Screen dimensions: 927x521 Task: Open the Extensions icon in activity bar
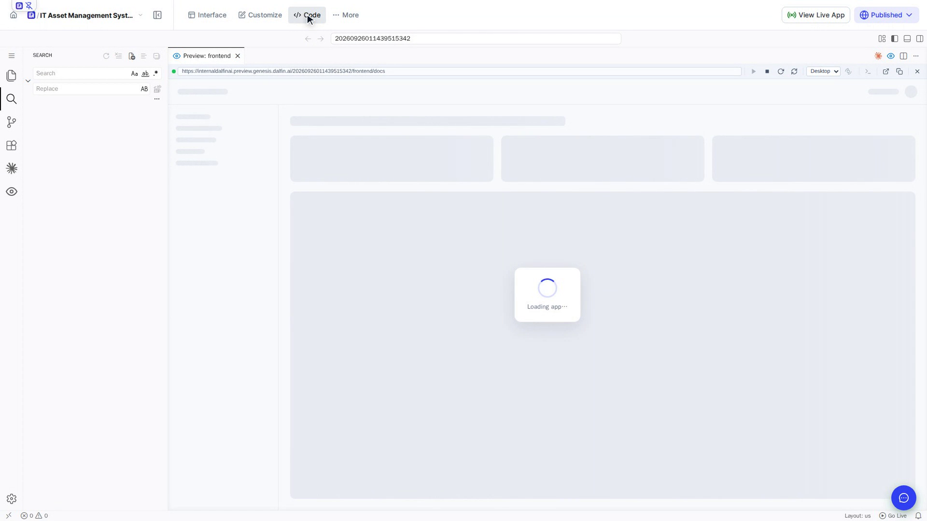(x=12, y=145)
